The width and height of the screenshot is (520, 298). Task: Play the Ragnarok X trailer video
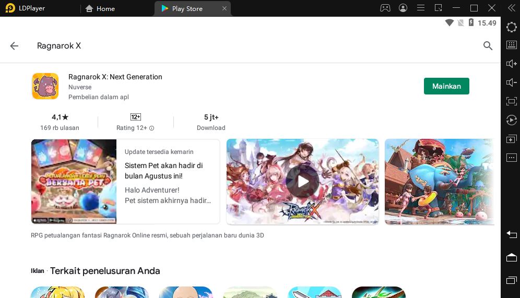[302, 182]
